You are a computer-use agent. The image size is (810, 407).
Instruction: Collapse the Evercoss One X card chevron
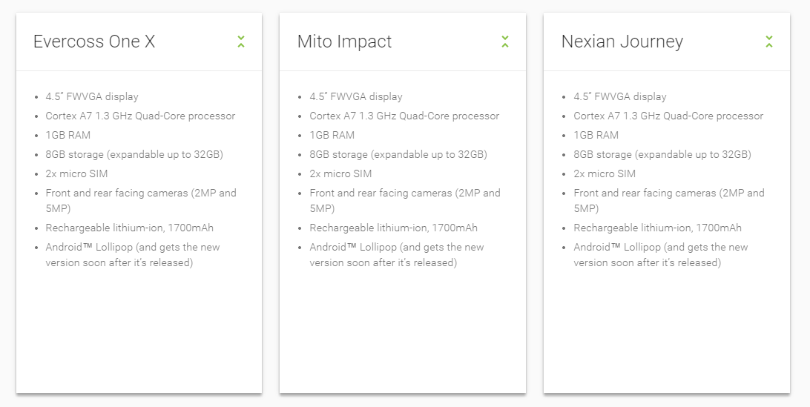point(241,42)
